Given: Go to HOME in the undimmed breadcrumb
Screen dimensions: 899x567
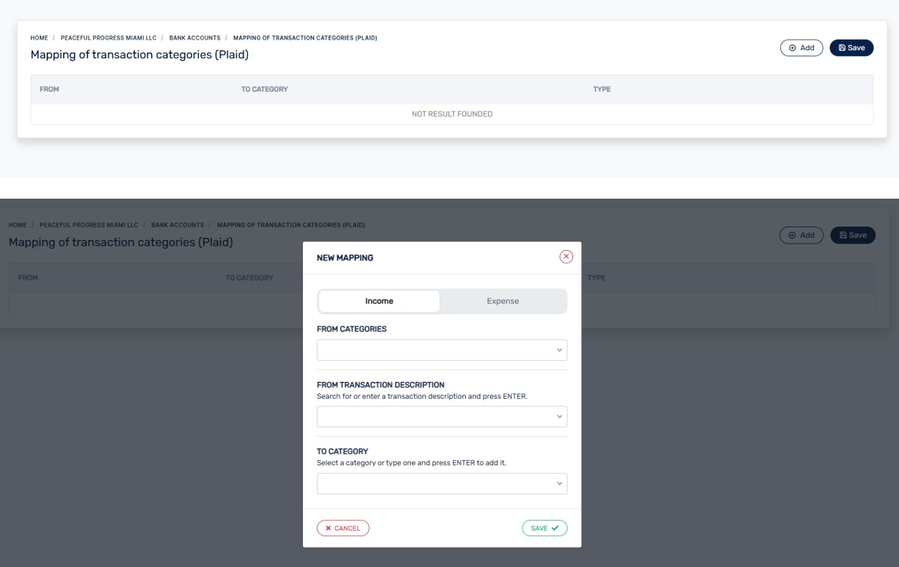Looking at the screenshot, I should pyautogui.click(x=39, y=38).
